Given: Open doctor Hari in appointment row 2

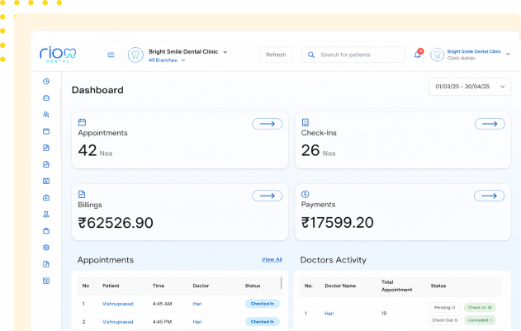Looking at the screenshot, I should click(x=197, y=322).
